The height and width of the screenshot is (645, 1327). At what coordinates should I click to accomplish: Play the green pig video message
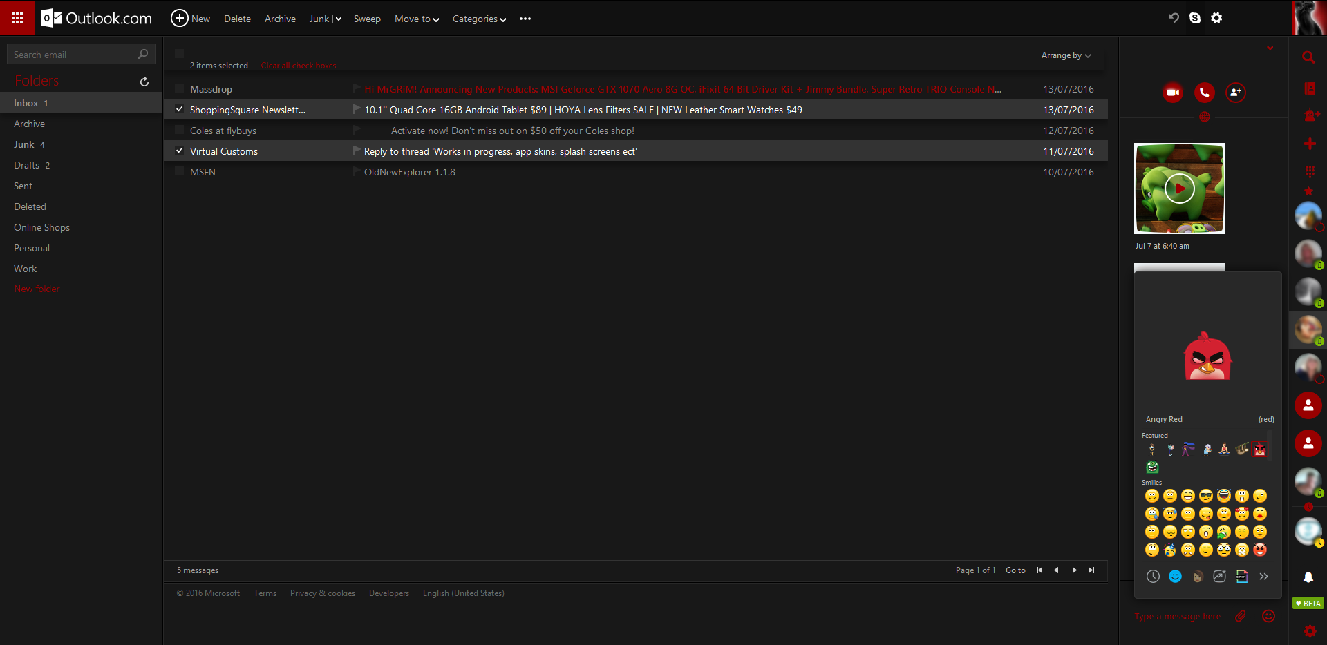(x=1180, y=189)
